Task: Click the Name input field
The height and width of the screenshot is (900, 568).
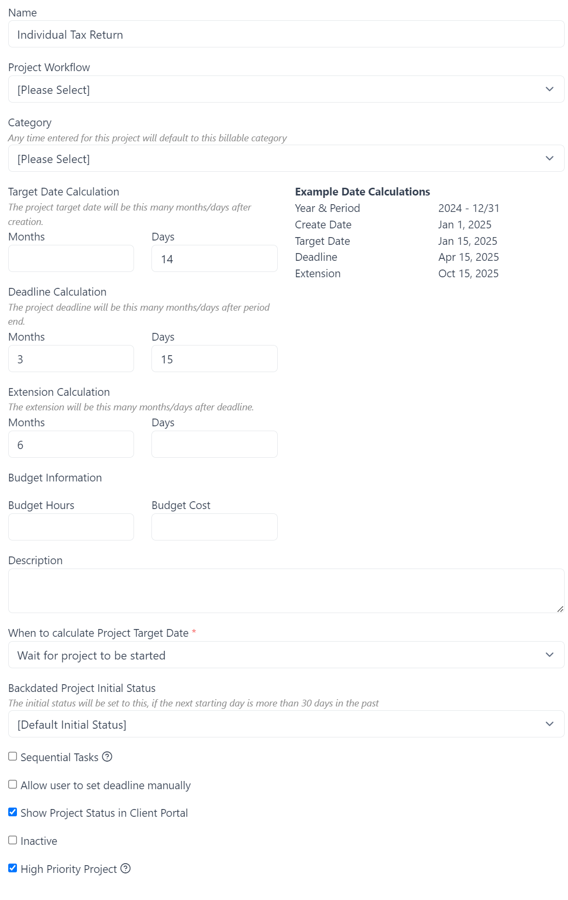Action: tap(285, 34)
